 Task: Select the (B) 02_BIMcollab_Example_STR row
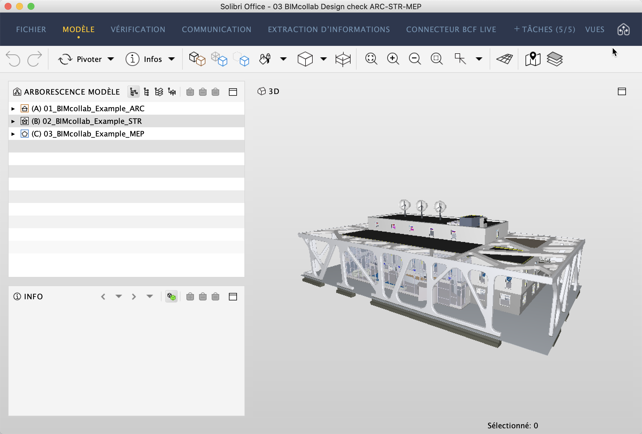click(x=127, y=121)
